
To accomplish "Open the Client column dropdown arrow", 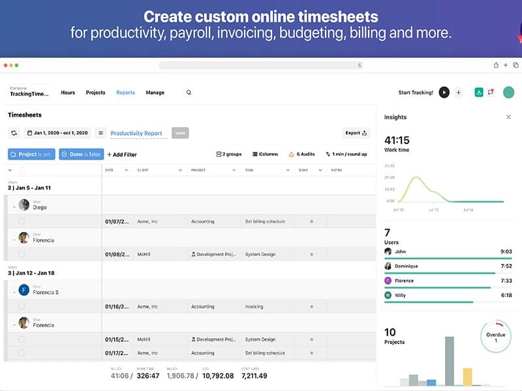I will (180, 170).
